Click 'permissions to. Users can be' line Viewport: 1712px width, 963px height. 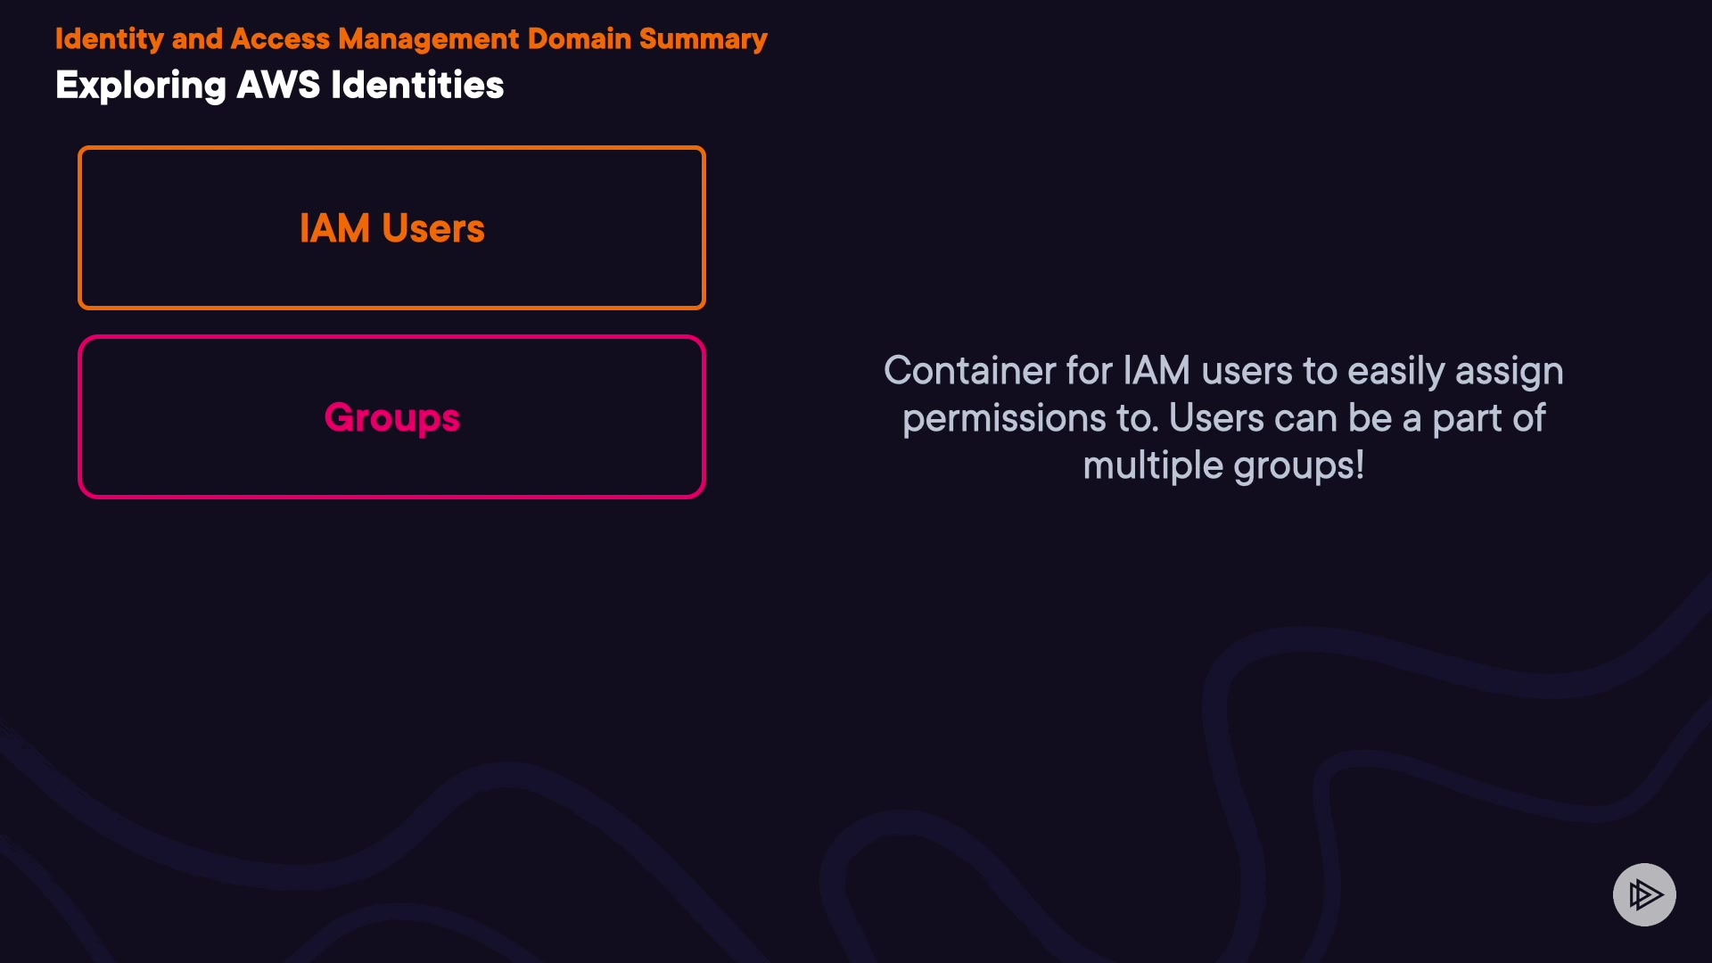[1222, 418]
